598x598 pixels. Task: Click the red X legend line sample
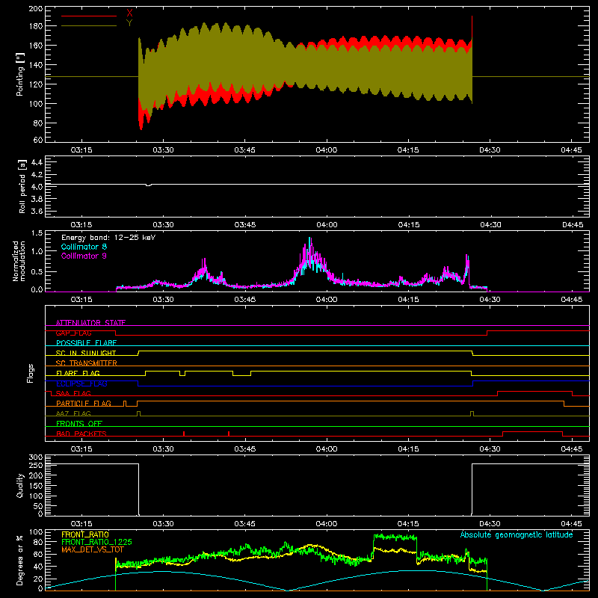(89, 16)
